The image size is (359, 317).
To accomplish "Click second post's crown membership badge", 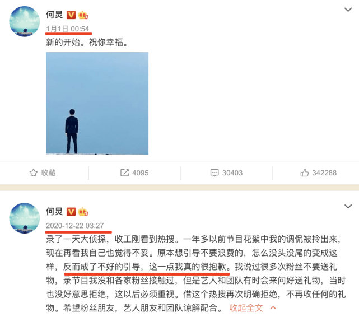I will coord(83,212).
